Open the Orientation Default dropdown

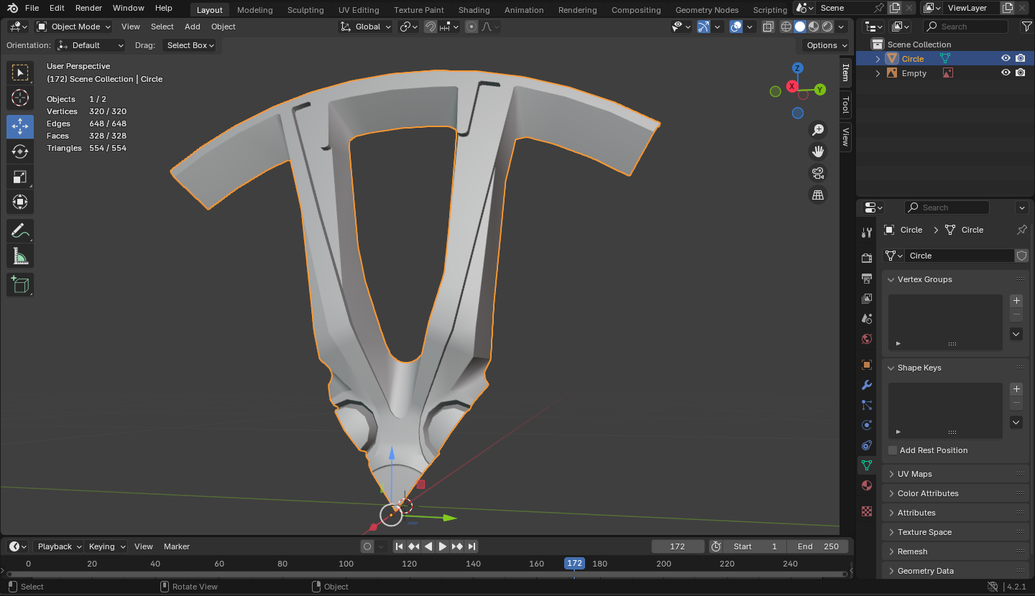pyautogui.click(x=91, y=45)
